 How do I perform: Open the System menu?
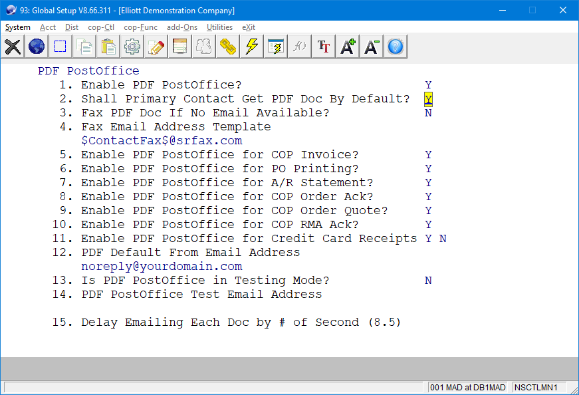point(18,27)
